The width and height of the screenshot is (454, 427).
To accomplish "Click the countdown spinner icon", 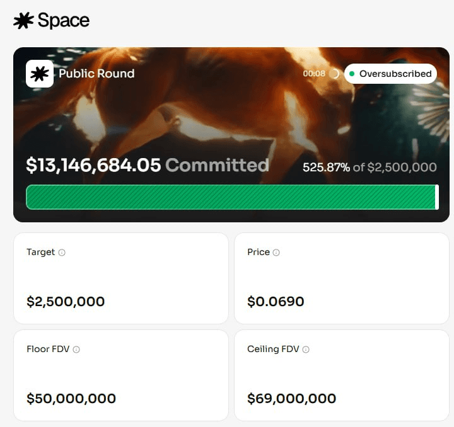I will [x=334, y=74].
